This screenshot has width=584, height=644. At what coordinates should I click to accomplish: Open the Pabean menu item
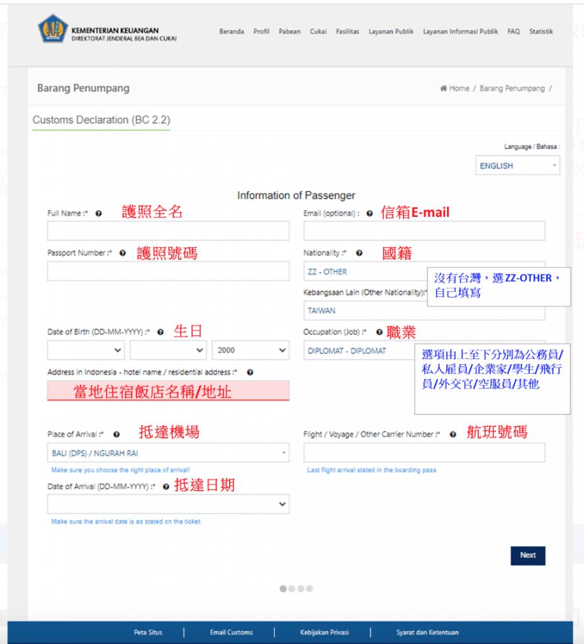click(x=289, y=31)
